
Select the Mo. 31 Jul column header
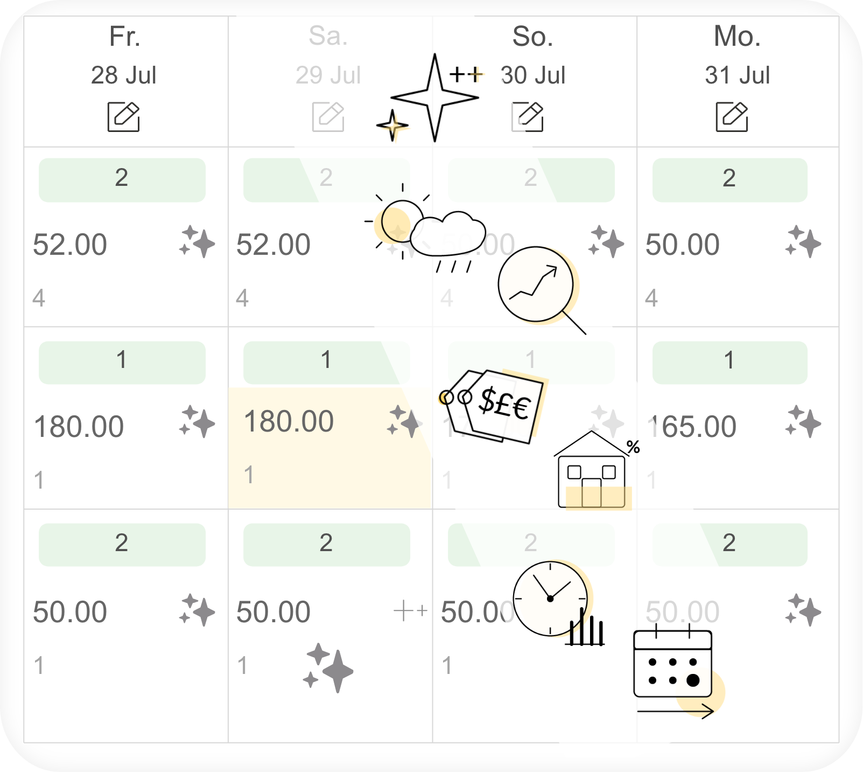click(738, 81)
